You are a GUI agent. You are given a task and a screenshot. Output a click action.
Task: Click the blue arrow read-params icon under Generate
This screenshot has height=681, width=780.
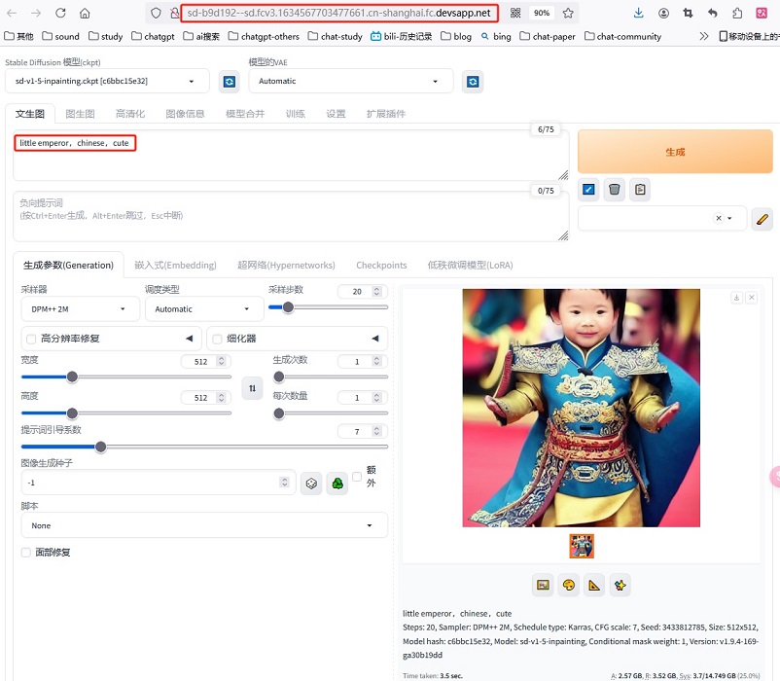(x=588, y=190)
